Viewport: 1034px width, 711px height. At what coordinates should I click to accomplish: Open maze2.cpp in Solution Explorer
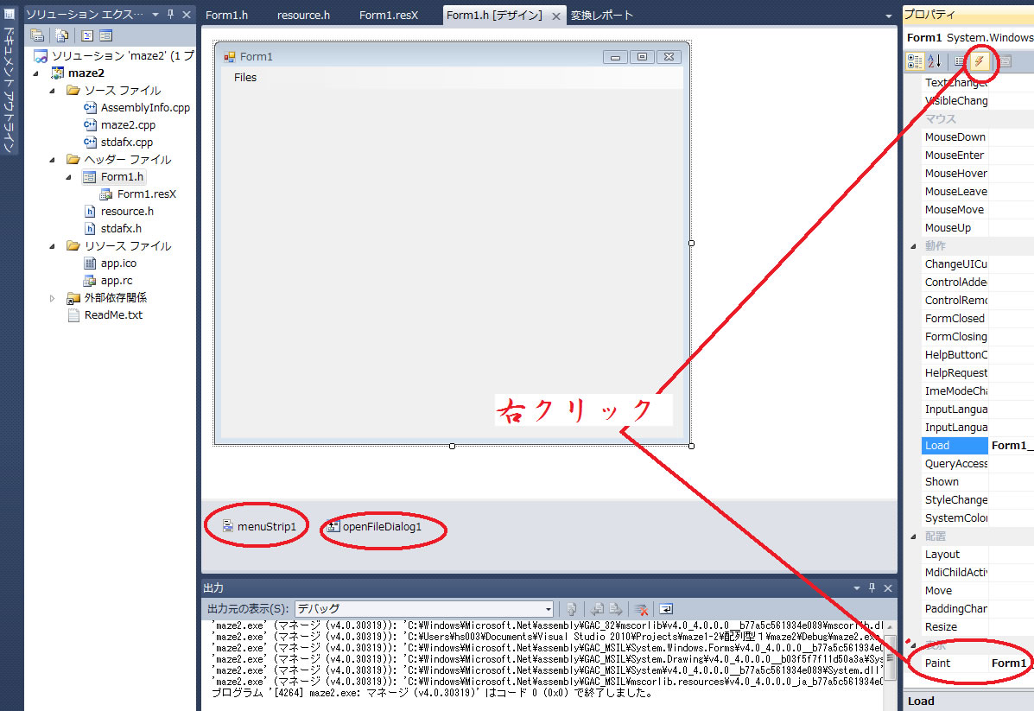(x=128, y=125)
